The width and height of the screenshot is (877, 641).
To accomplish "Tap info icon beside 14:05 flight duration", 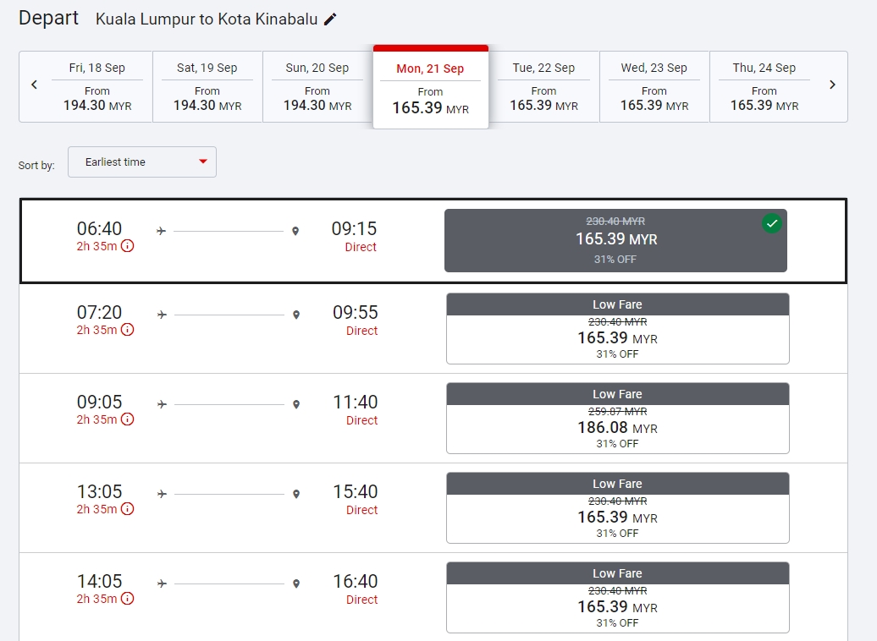I will coord(127,599).
